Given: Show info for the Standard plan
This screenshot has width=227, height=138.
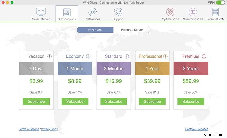Looking at the screenshot, I should (127, 56).
